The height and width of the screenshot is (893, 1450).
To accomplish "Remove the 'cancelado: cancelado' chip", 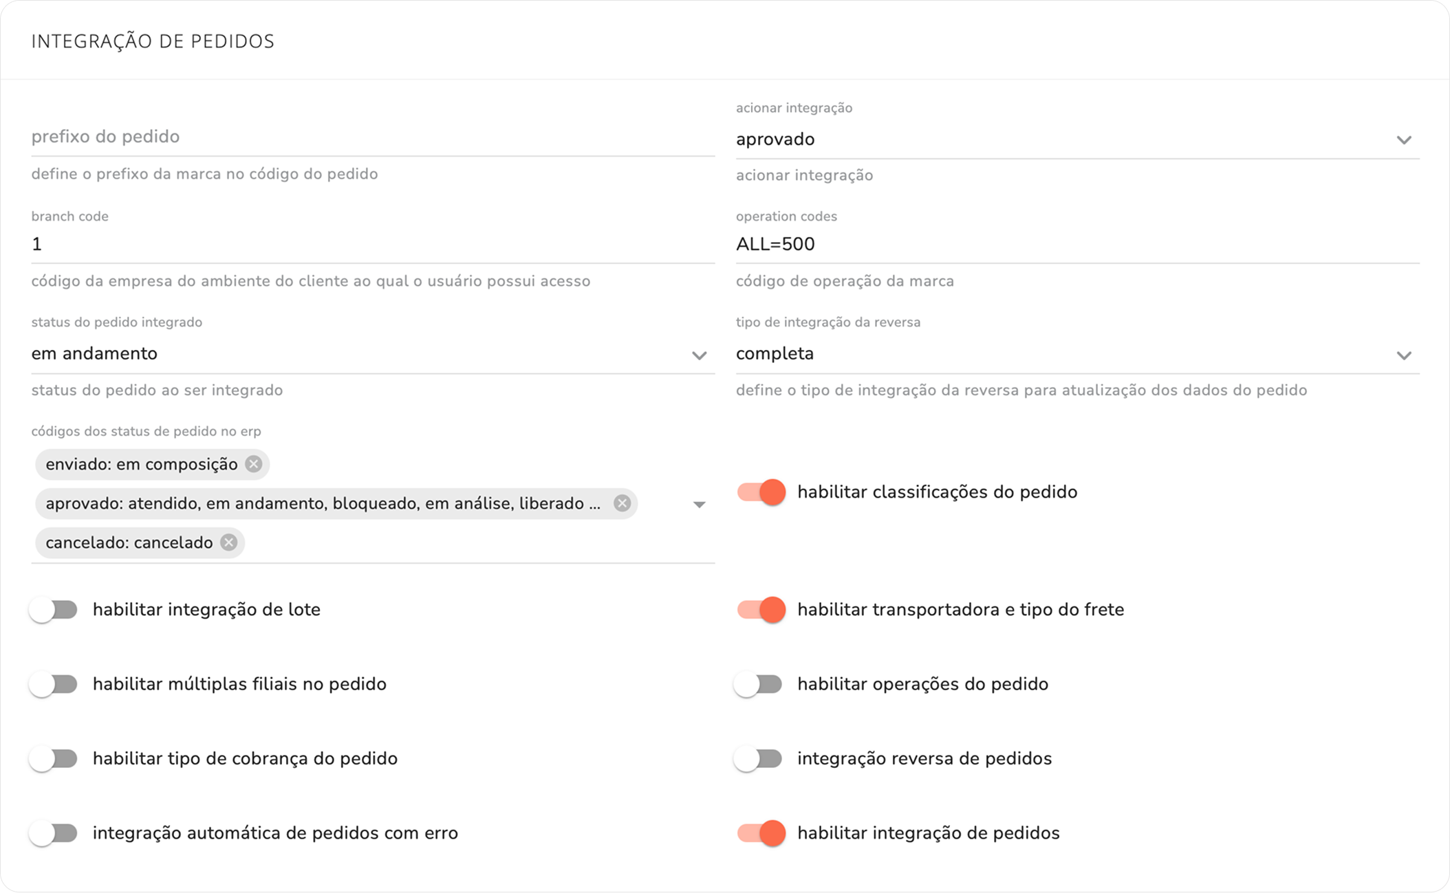I will [x=228, y=542].
